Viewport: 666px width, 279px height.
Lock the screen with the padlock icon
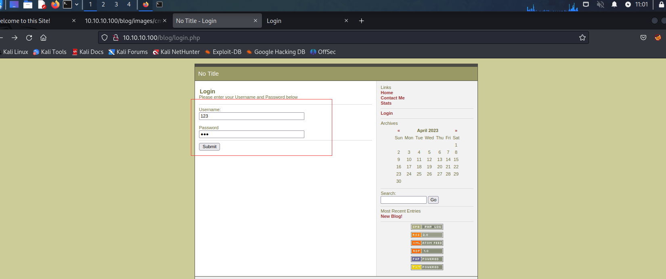click(x=661, y=4)
